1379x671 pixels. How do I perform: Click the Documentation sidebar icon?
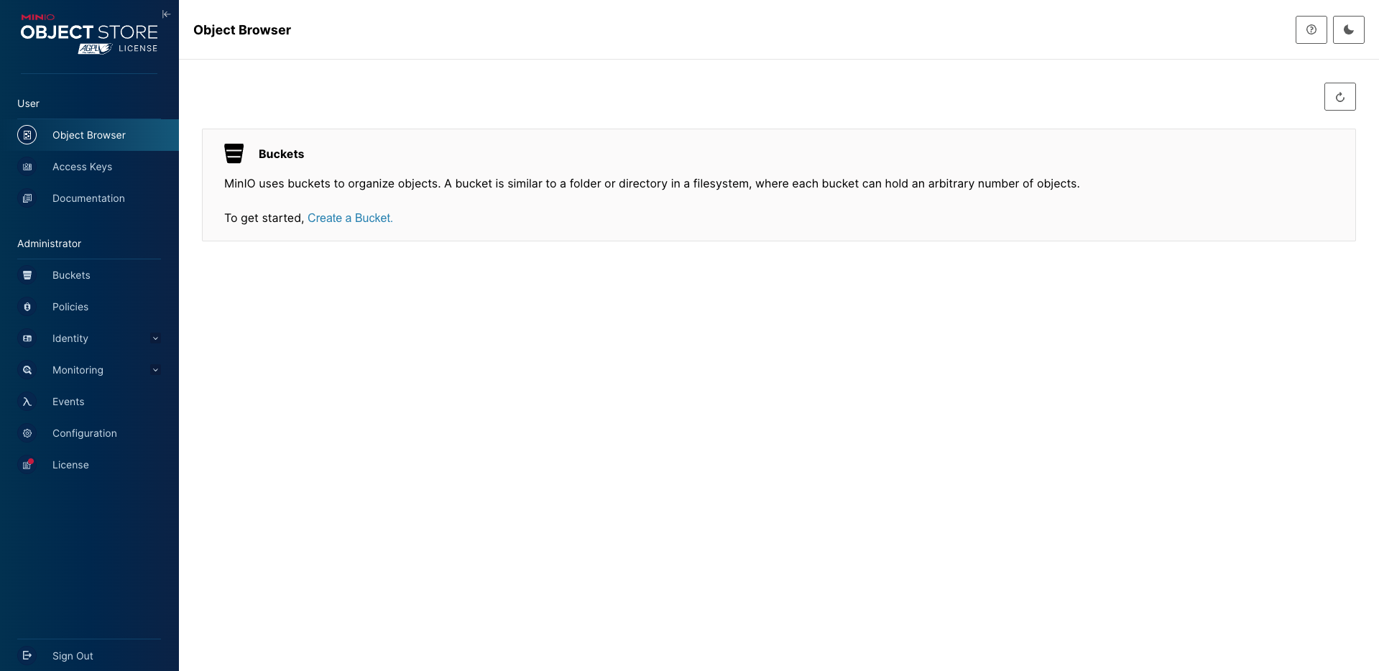[27, 198]
